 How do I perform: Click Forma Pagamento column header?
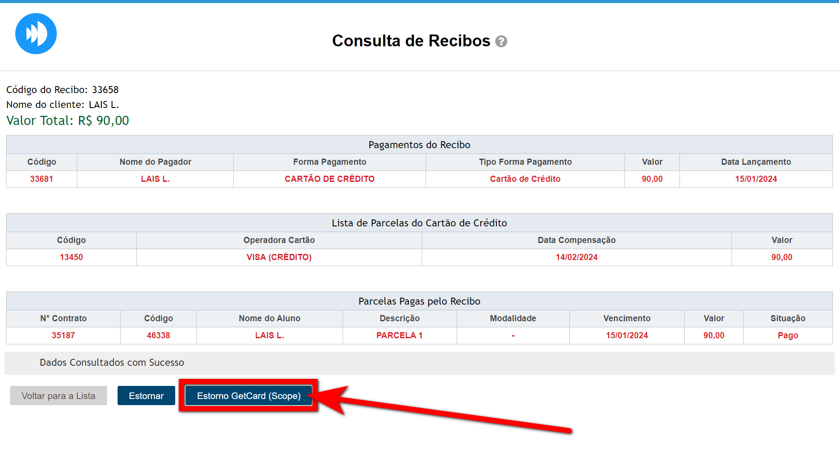(329, 162)
